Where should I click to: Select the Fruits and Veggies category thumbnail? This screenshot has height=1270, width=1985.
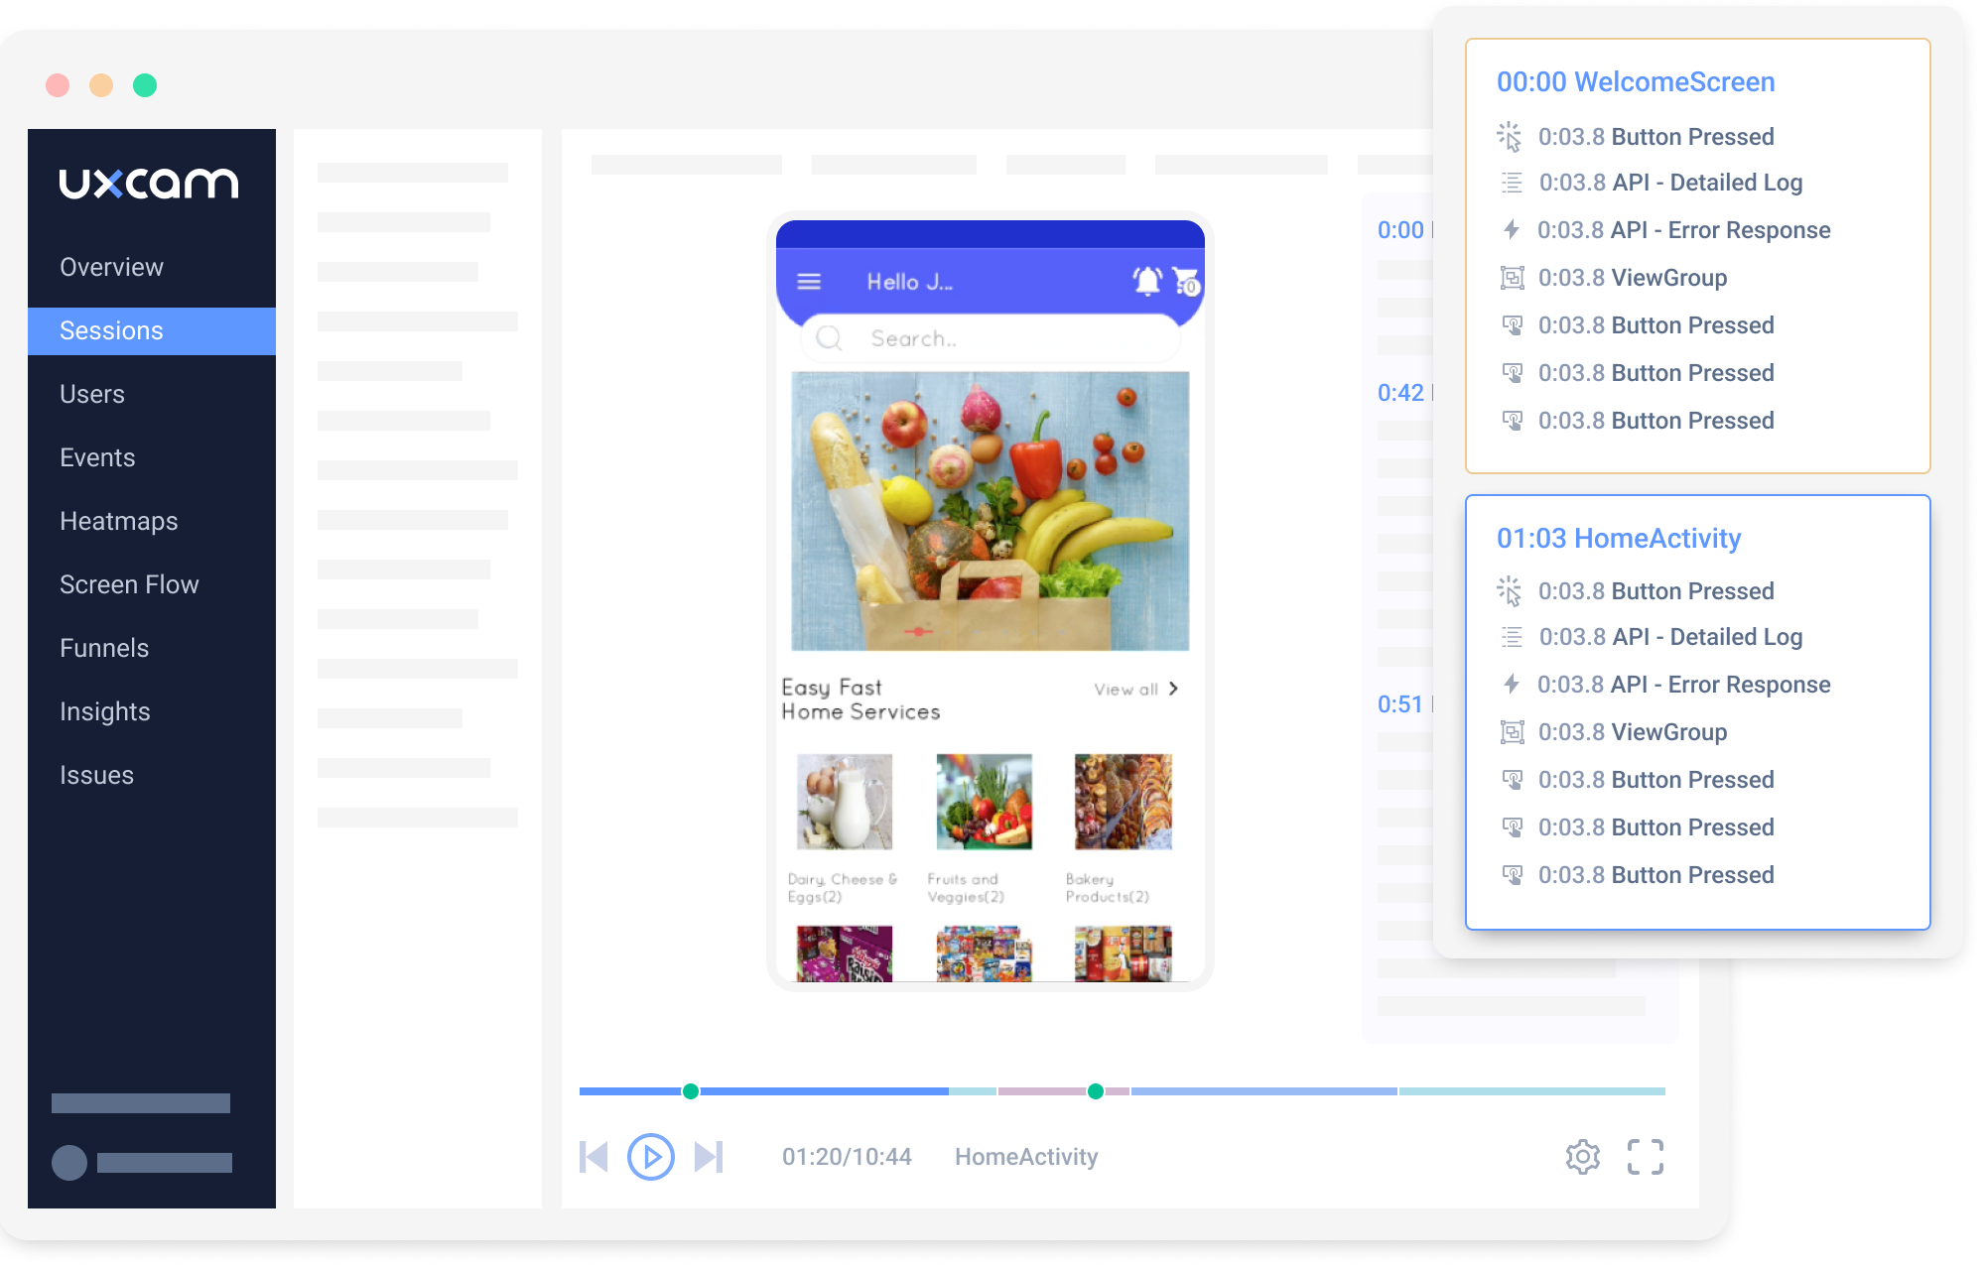(984, 802)
